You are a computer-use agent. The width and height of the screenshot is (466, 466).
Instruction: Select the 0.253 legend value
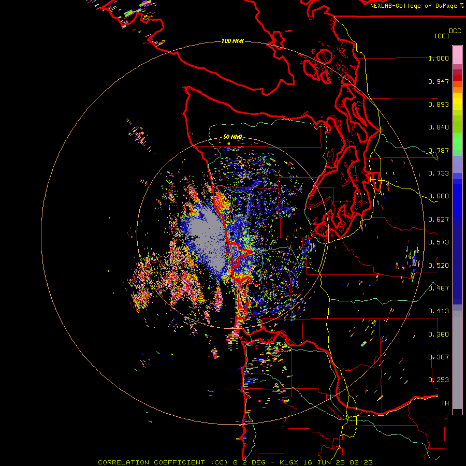439,380
